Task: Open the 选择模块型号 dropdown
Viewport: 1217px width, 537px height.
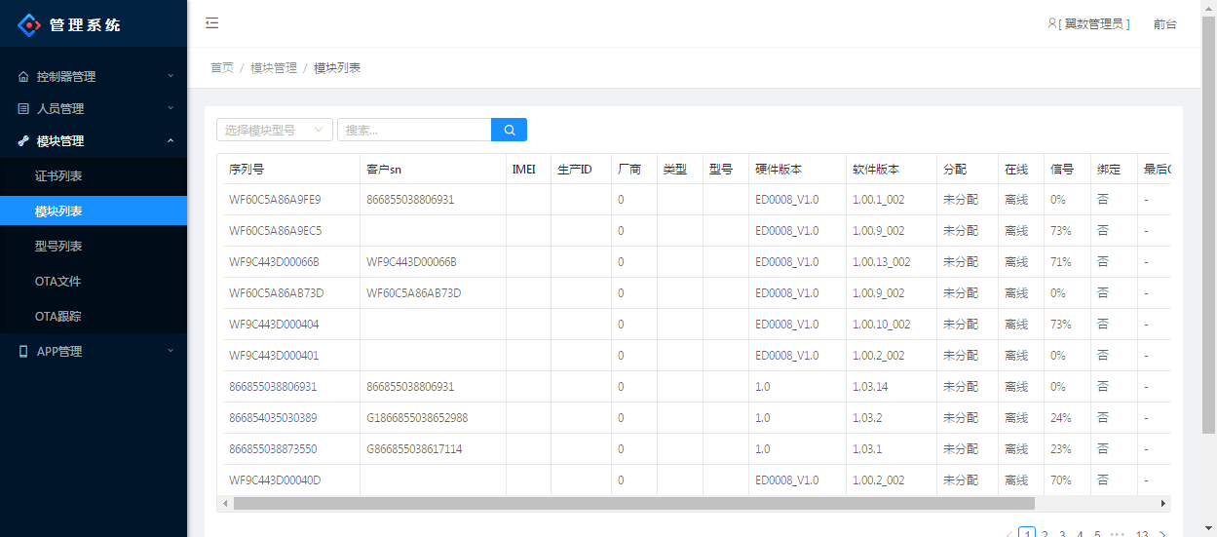Action: pyautogui.click(x=274, y=130)
